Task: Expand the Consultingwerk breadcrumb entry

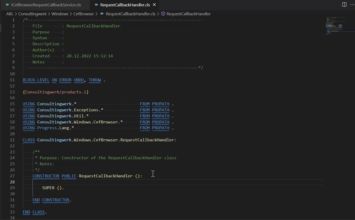Action: [32, 14]
